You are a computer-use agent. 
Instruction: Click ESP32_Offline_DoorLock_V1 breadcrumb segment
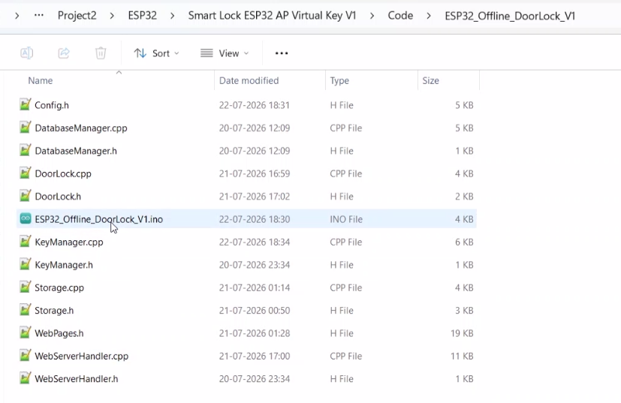click(510, 16)
